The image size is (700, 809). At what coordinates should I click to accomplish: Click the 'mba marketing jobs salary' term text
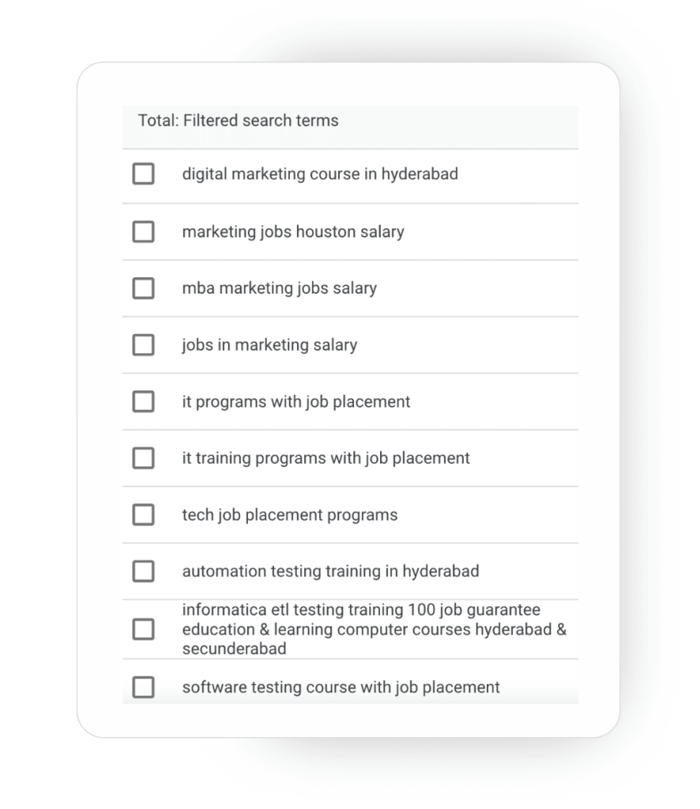coord(279,288)
